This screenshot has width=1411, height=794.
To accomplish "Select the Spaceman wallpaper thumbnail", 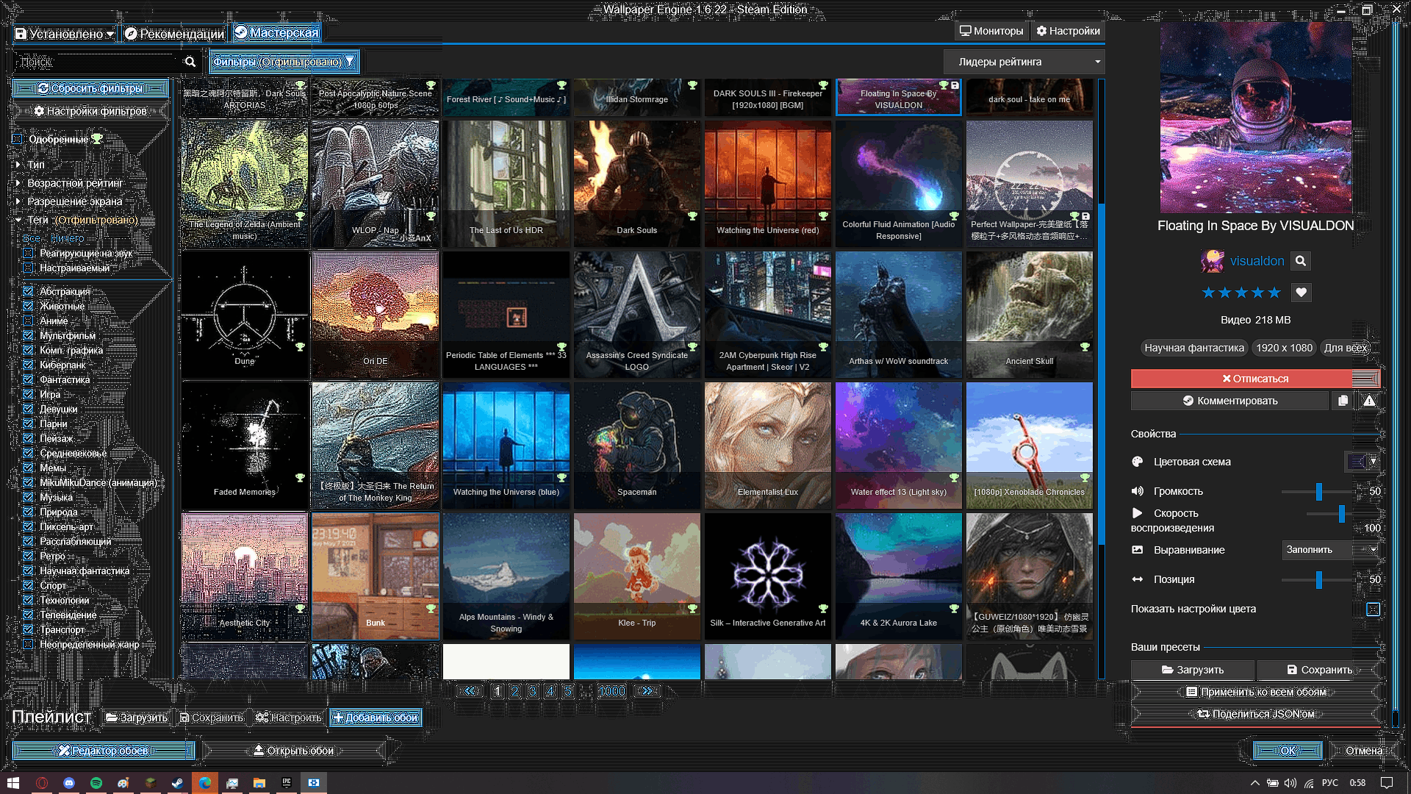I will [x=637, y=445].
